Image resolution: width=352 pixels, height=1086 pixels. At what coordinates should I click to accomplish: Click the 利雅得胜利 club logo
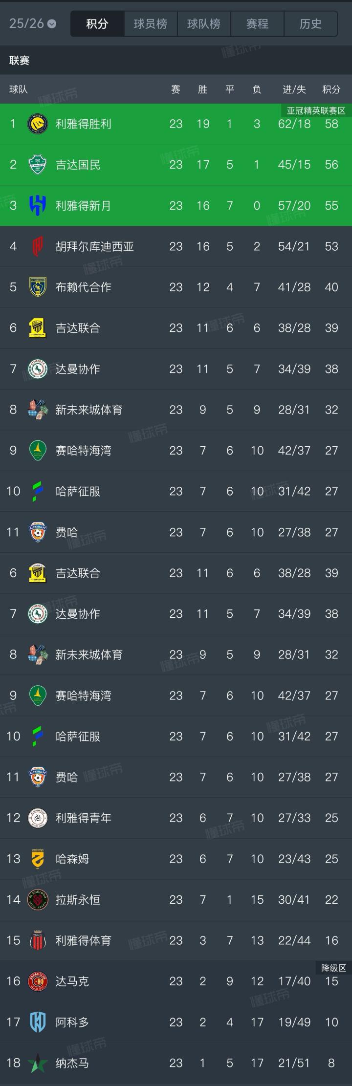pyautogui.click(x=38, y=124)
